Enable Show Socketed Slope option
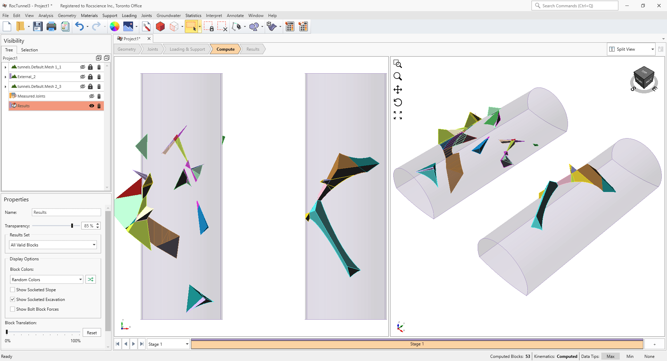The height and width of the screenshot is (361, 667). click(13, 289)
